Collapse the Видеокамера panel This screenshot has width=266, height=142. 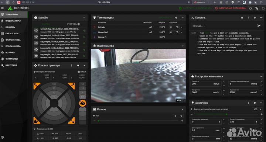[x=183, y=46]
